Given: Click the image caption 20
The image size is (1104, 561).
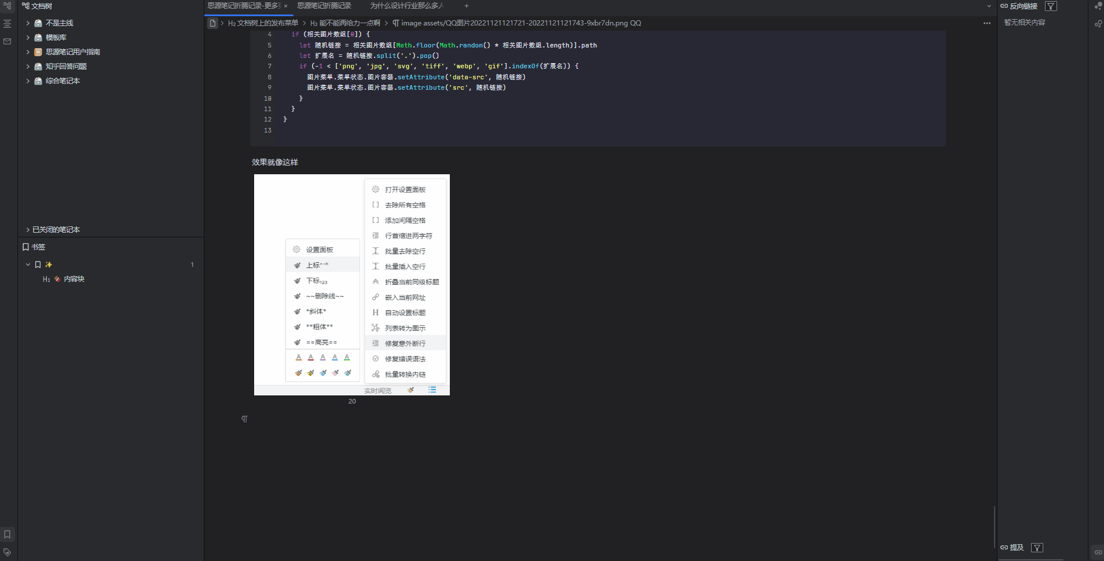Looking at the screenshot, I should (352, 401).
